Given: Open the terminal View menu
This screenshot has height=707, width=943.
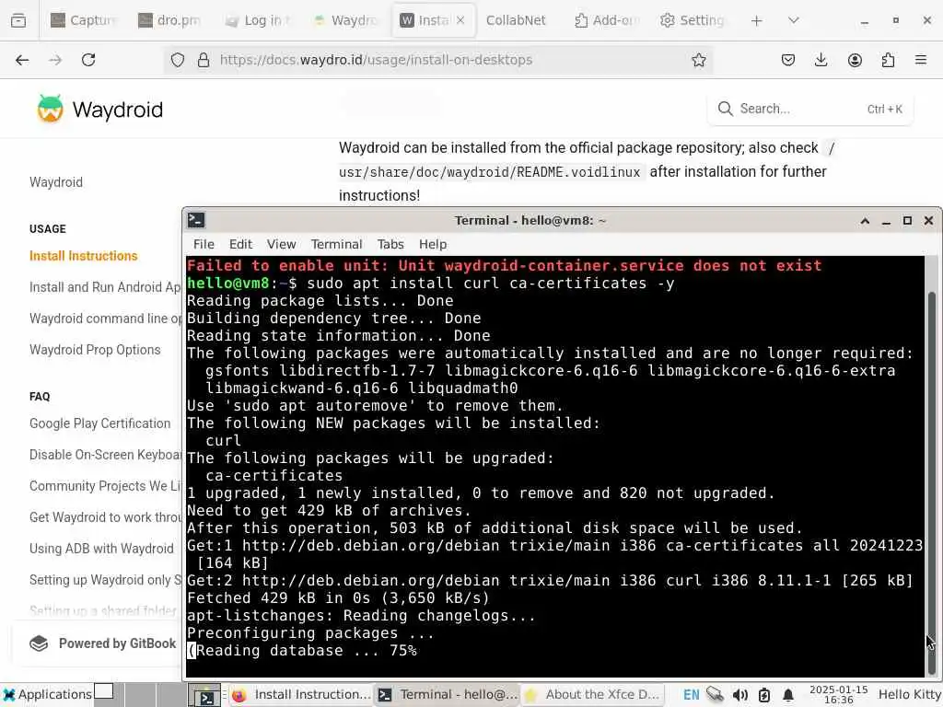Looking at the screenshot, I should tap(281, 244).
